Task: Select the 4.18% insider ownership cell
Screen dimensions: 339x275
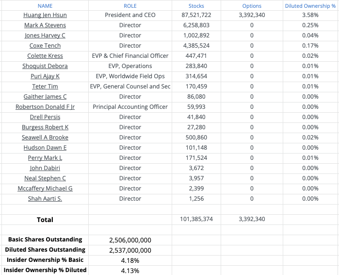Action: pyautogui.click(x=130, y=260)
